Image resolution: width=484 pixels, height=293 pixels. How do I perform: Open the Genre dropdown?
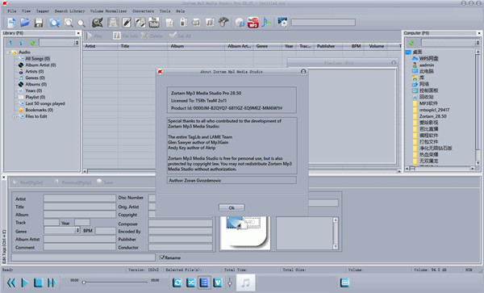(77, 230)
